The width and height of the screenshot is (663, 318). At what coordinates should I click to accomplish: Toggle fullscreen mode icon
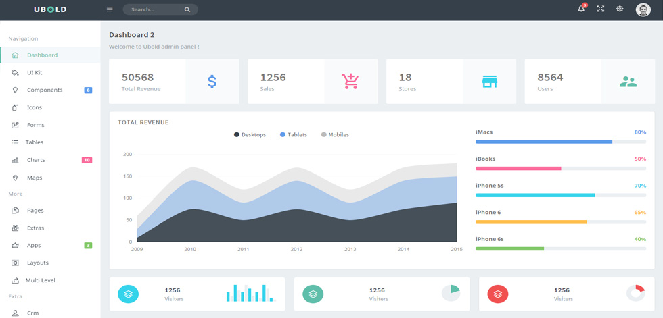601,9
